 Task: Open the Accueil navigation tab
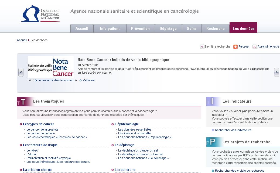82,28
